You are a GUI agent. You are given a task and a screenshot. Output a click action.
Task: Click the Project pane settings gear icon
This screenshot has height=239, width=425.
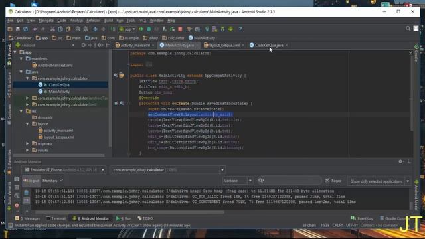click(x=100, y=45)
